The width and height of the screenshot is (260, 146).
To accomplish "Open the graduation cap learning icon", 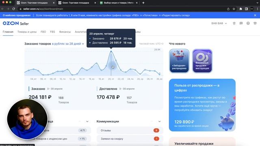I will [255, 24].
